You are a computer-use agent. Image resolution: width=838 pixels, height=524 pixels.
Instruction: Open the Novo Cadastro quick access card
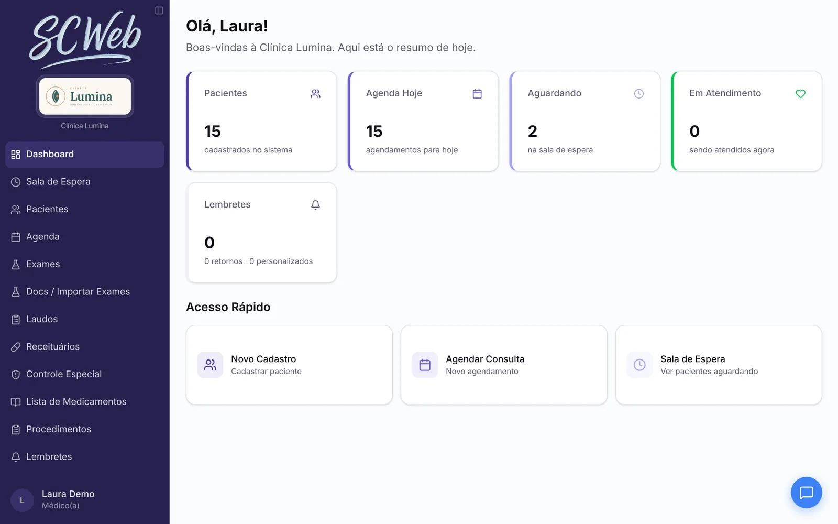pos(289,365)
